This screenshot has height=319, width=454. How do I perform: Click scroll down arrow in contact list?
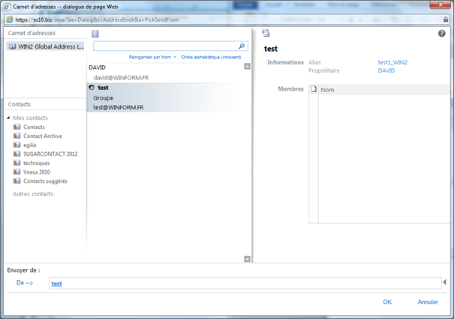pos(247,259)
